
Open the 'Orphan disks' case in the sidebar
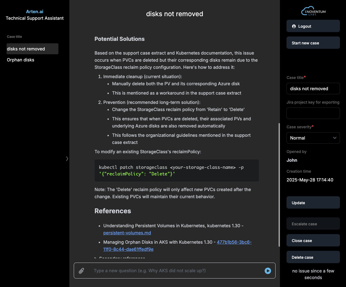(x=21, y=60)
